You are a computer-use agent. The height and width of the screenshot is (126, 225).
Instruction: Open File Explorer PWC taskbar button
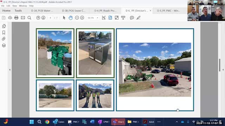(133, 122)
